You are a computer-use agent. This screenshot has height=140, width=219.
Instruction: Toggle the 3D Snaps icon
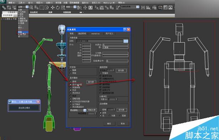coord(97,7)
